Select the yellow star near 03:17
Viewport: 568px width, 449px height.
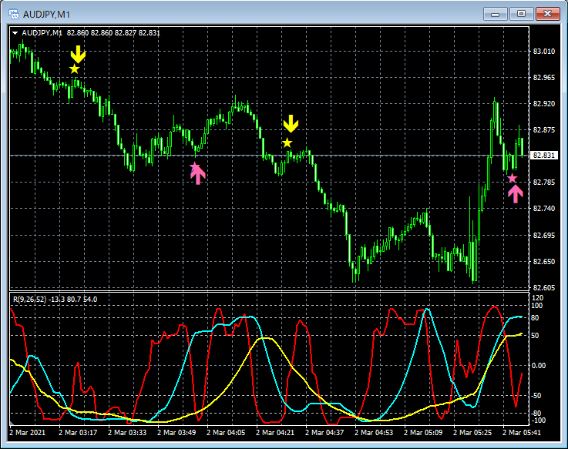pos(74,69)
